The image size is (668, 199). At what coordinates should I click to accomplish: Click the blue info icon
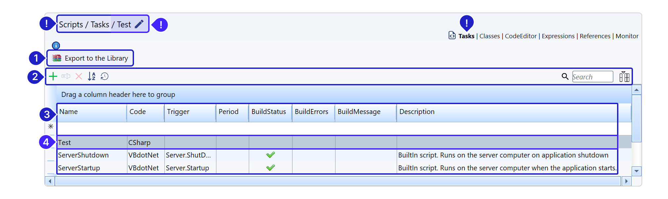[x=56, y=45]
